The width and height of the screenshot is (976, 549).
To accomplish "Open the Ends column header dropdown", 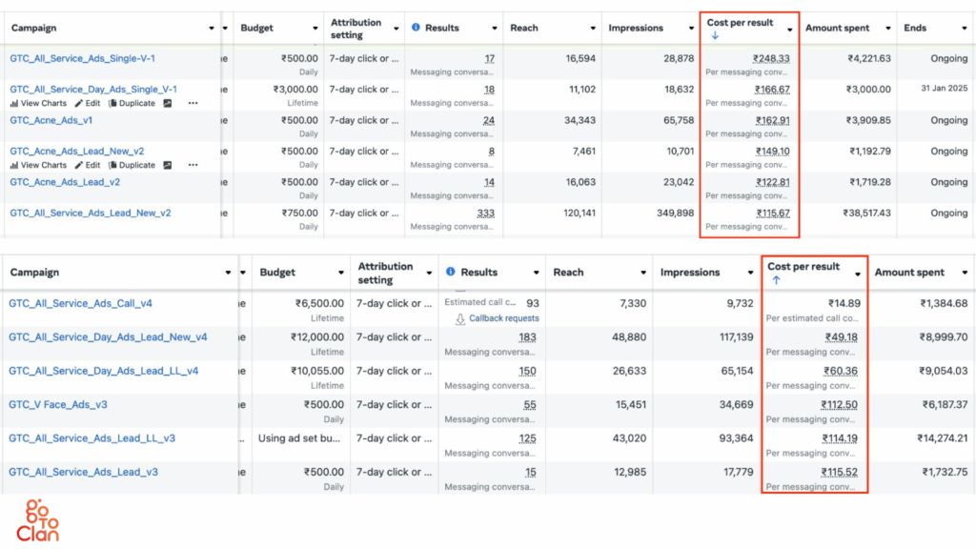I will [965, 28].
